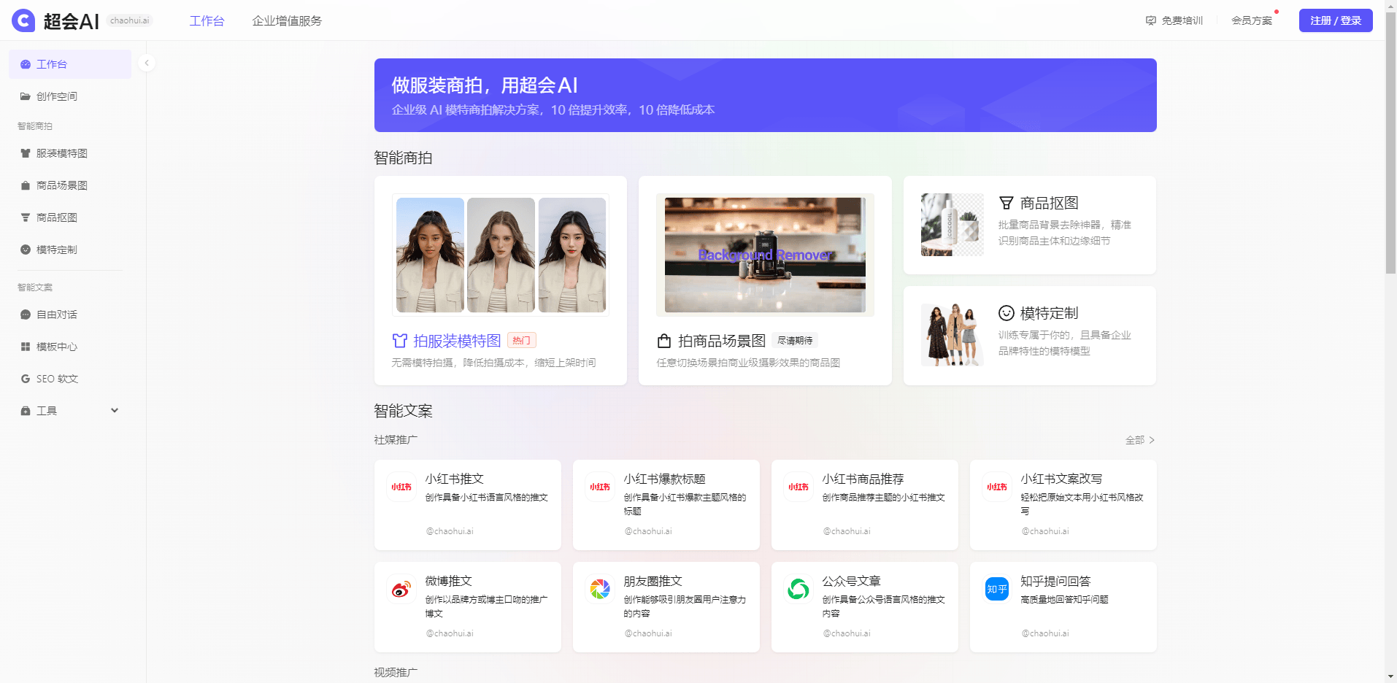
Task: Click the 注册 / 登录 button
Action: [1335, 20]
